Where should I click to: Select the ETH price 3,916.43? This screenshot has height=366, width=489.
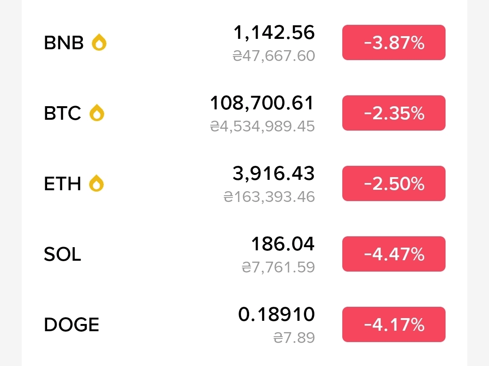(x=273, y=174)
